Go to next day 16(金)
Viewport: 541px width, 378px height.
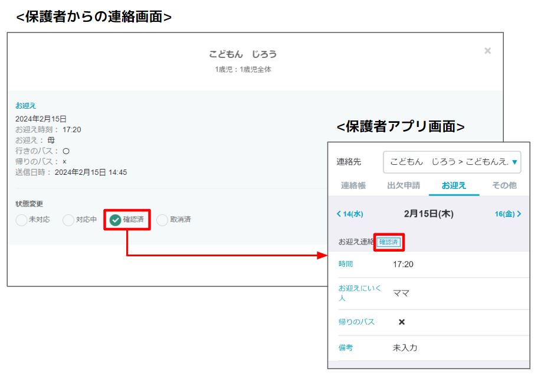click(x=508, y=214)
